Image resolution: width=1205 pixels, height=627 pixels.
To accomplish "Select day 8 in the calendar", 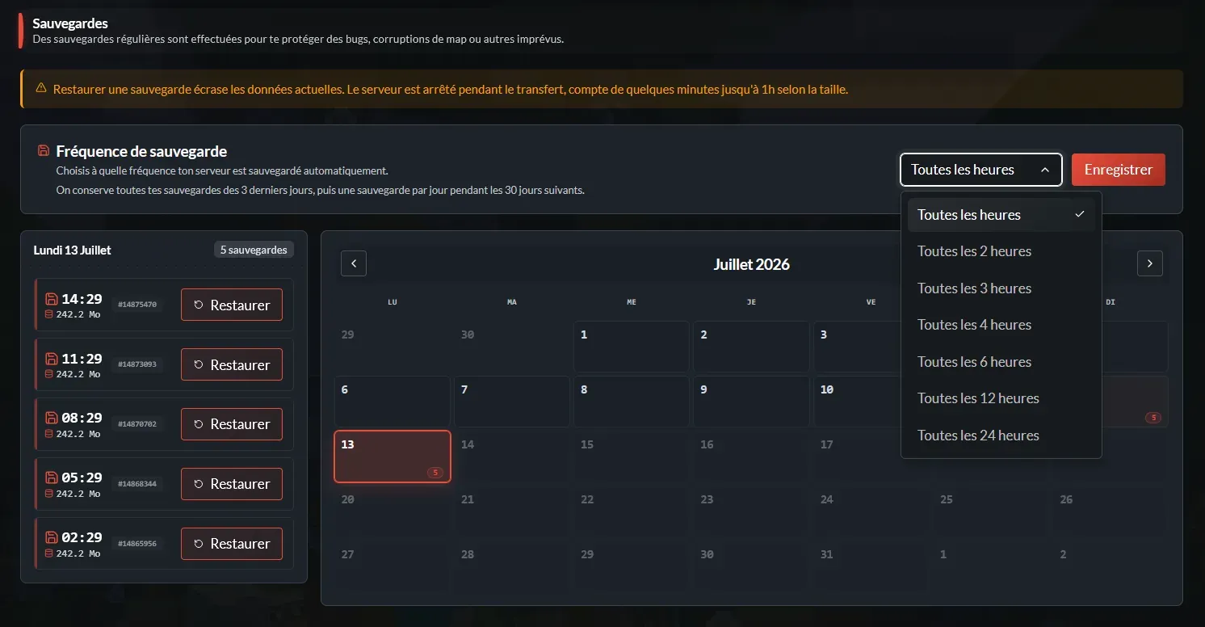I will (x=632, y=402).
